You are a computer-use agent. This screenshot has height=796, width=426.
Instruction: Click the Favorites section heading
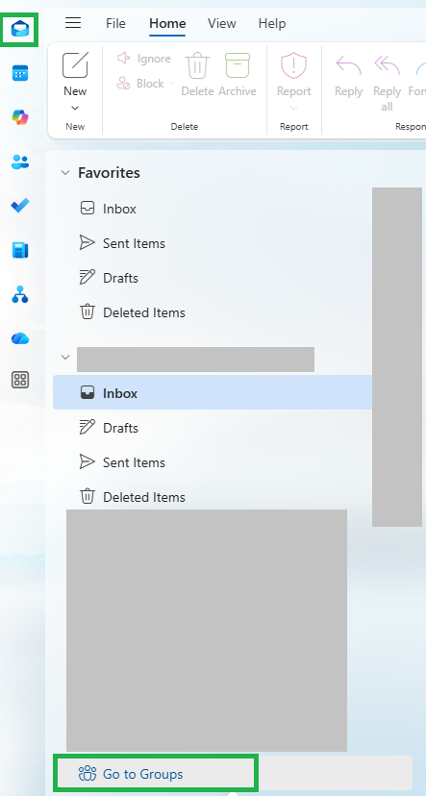109,173
